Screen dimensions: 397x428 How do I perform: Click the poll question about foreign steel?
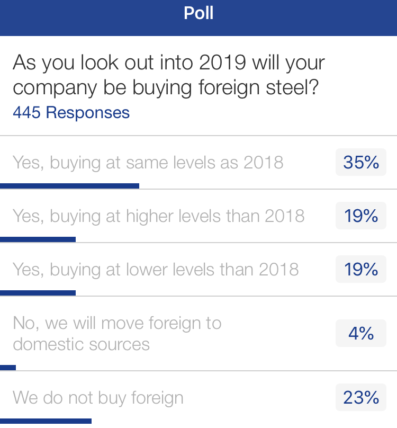[168, 75]
